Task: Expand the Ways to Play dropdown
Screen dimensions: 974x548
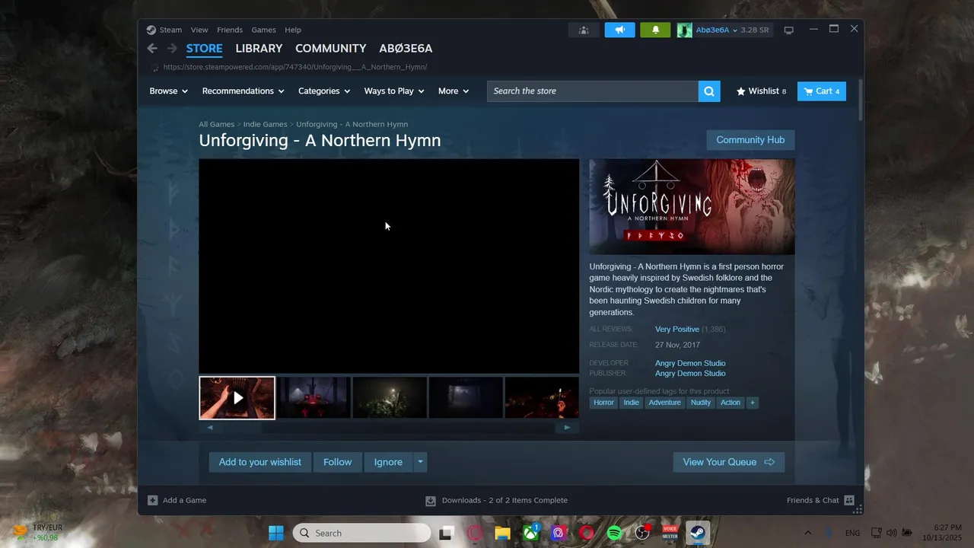Action: [394, 91]
